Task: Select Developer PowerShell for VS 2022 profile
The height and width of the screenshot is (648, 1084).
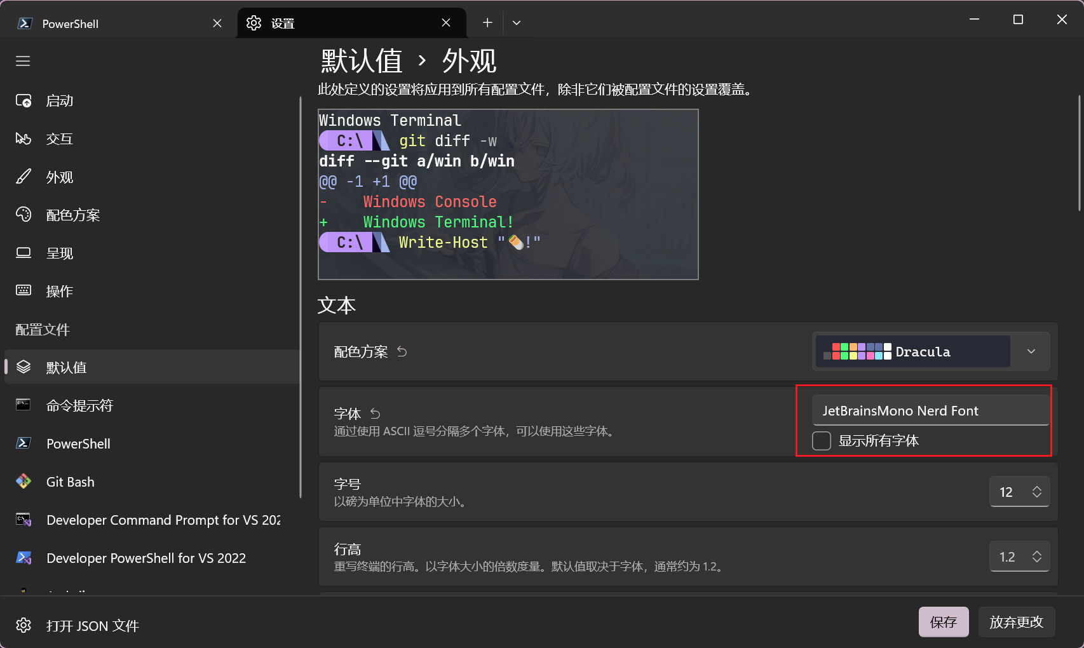Action: point(152,558)
